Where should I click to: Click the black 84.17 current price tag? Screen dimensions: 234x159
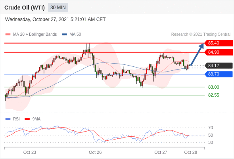[x=219, y=66]
